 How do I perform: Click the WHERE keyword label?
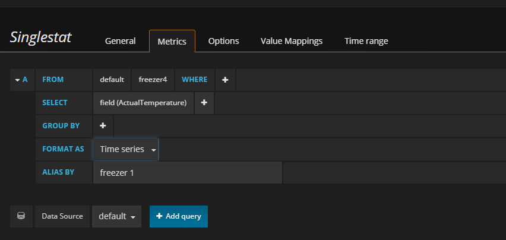coord(194,80)
